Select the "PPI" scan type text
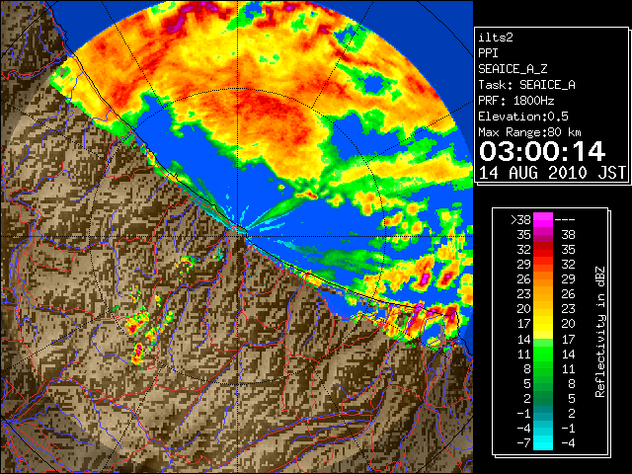 point(488,53)
